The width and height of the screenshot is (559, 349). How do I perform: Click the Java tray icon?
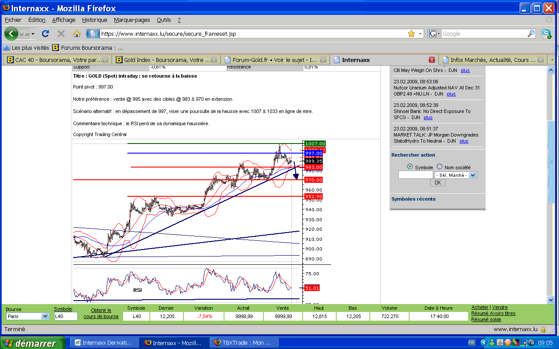point(500,343)
